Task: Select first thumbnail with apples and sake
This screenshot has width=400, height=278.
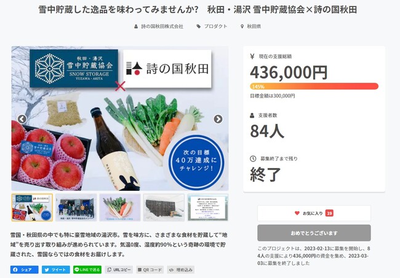Action: tap(32, 207)
